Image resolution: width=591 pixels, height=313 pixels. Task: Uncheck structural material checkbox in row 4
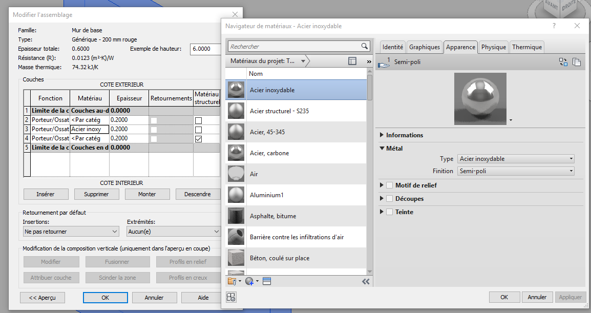[x=198, y=138]
